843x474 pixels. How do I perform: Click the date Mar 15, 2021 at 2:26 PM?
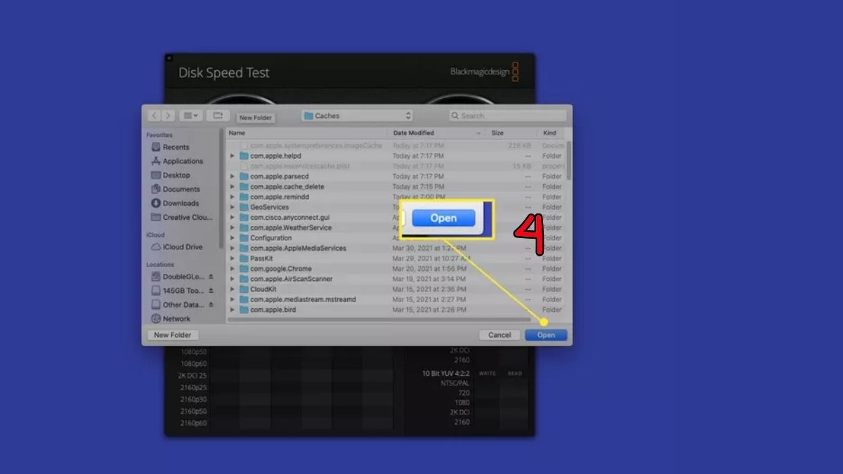point(429,310)
